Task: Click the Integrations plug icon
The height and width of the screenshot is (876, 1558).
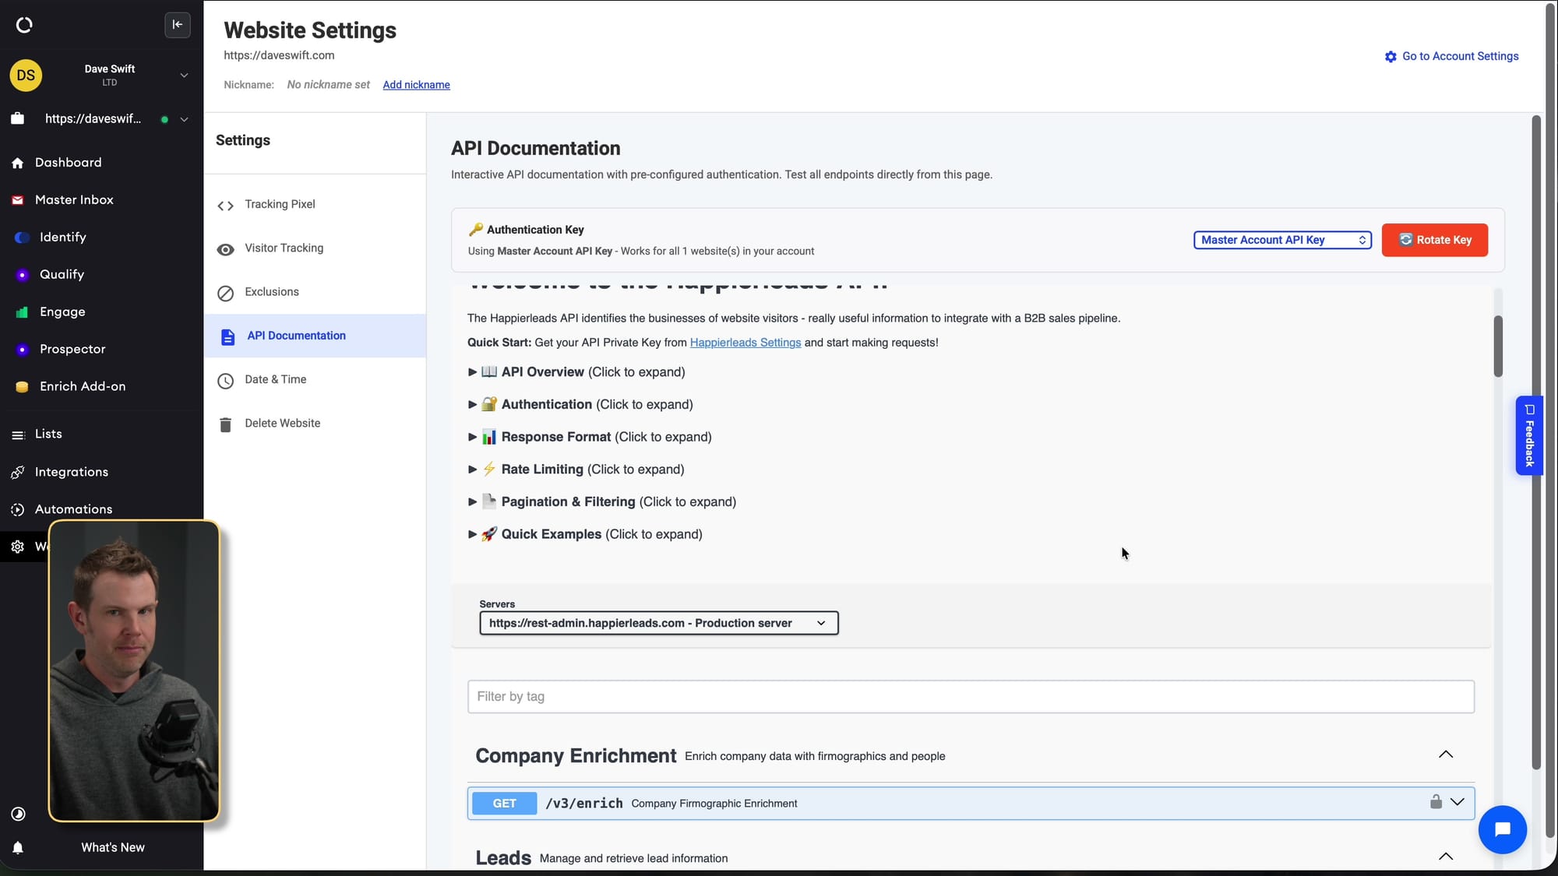Action: click(18, 473)
